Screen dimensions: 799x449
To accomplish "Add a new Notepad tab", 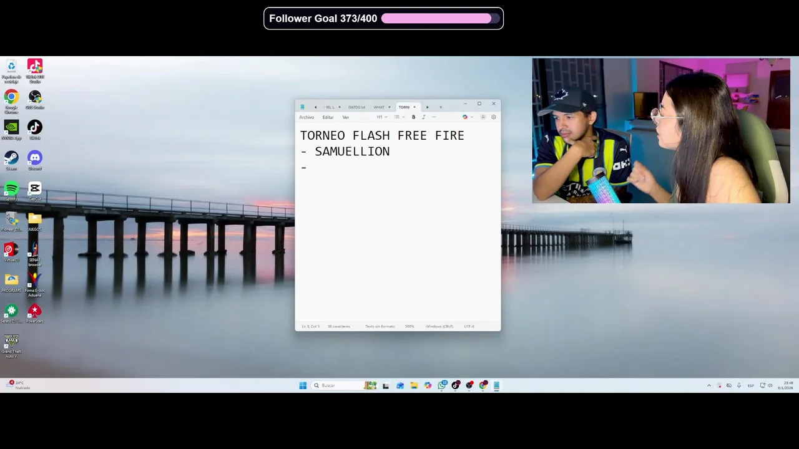I will 441,107.
